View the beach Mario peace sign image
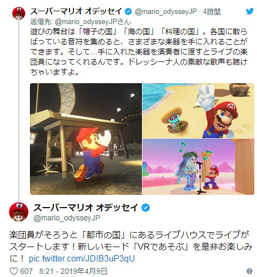Image resolution: width=257 pixels, height=277 pixels. tap(198, 110)
